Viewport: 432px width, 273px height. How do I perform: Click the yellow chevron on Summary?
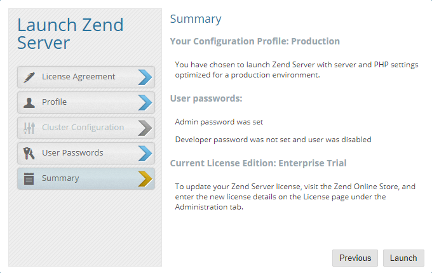pos(145,178)
